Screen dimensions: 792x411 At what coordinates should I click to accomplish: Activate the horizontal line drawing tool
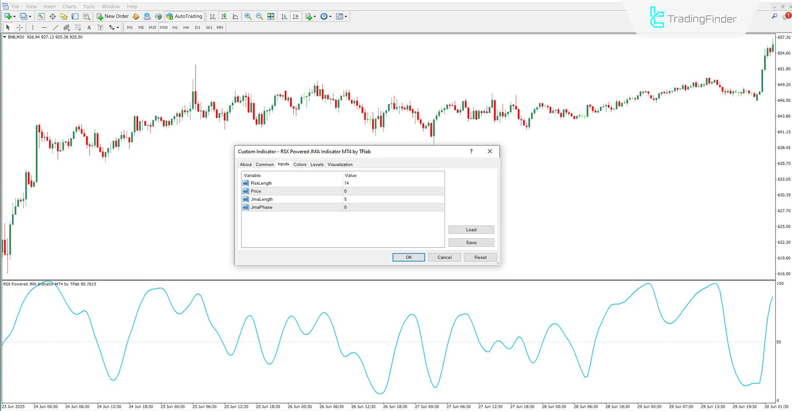pyautogui.click(x=44, y=27)
